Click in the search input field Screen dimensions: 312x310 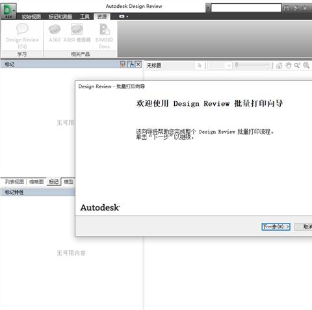[x=246, y=8]
